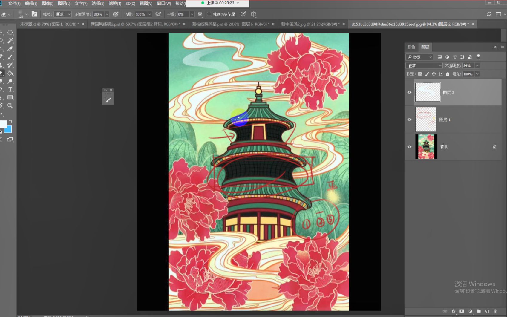This screenshot has height=317, width=507.
Task: Switch to 颜色 panel tab
Action: tap(411, 47)
